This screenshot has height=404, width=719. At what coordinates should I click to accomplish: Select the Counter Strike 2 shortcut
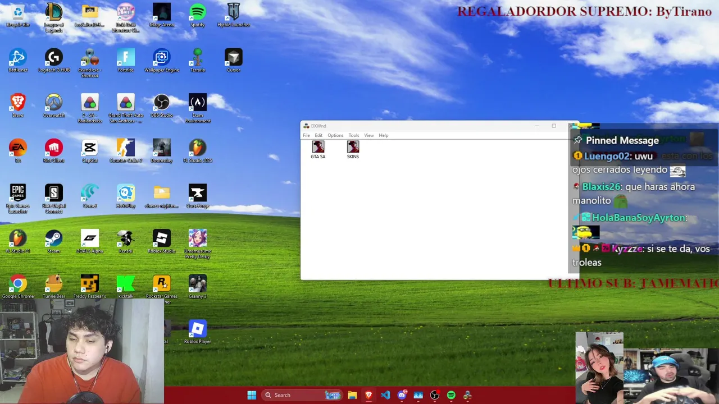coord(125,151)
